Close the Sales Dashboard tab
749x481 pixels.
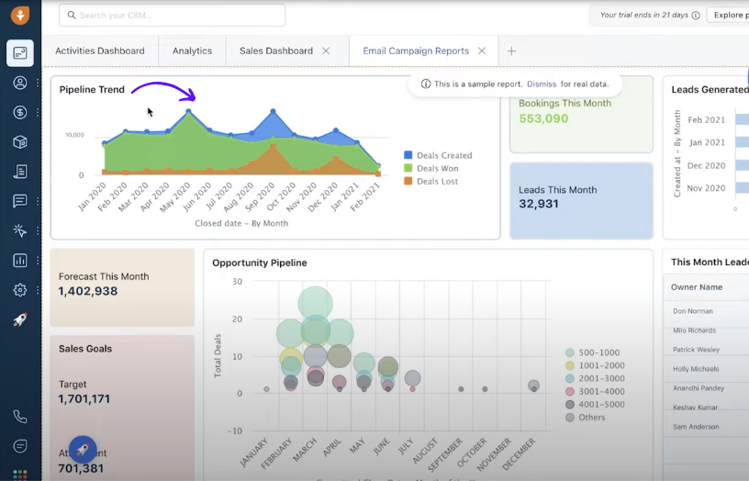pyautogui.click(x=326, y=50)
